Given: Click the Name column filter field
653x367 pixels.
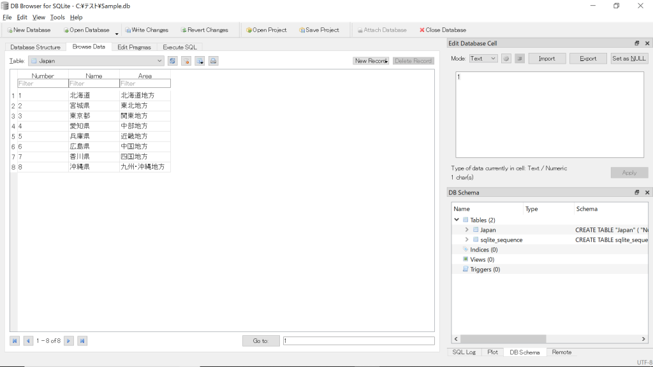Looking at the screenshot, I should click(94, 83).
